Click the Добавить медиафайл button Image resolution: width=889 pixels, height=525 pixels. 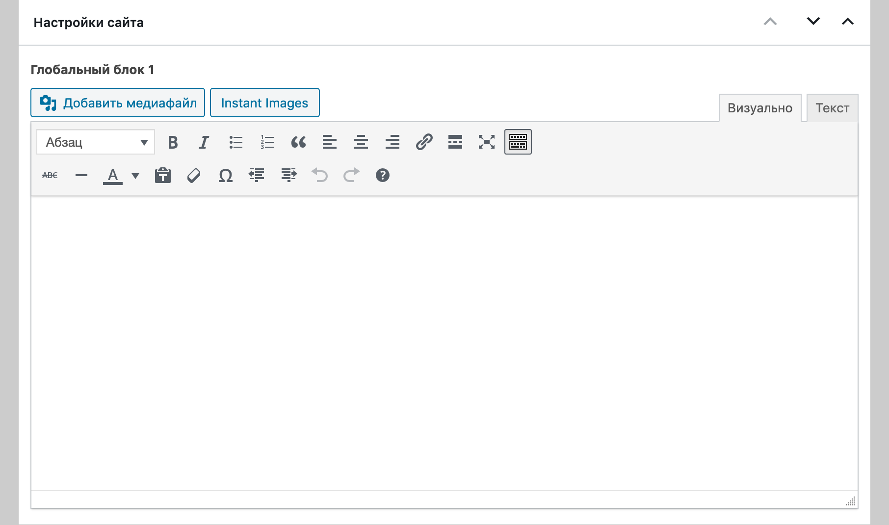point(118,103)
